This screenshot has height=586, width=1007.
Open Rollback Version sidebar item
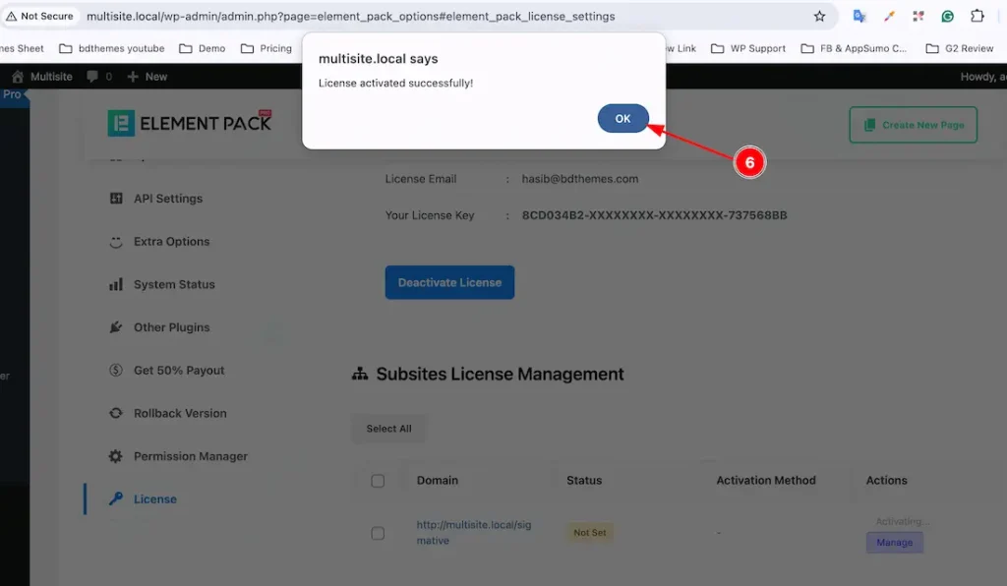pyautogui.click(x=180, y=413)
